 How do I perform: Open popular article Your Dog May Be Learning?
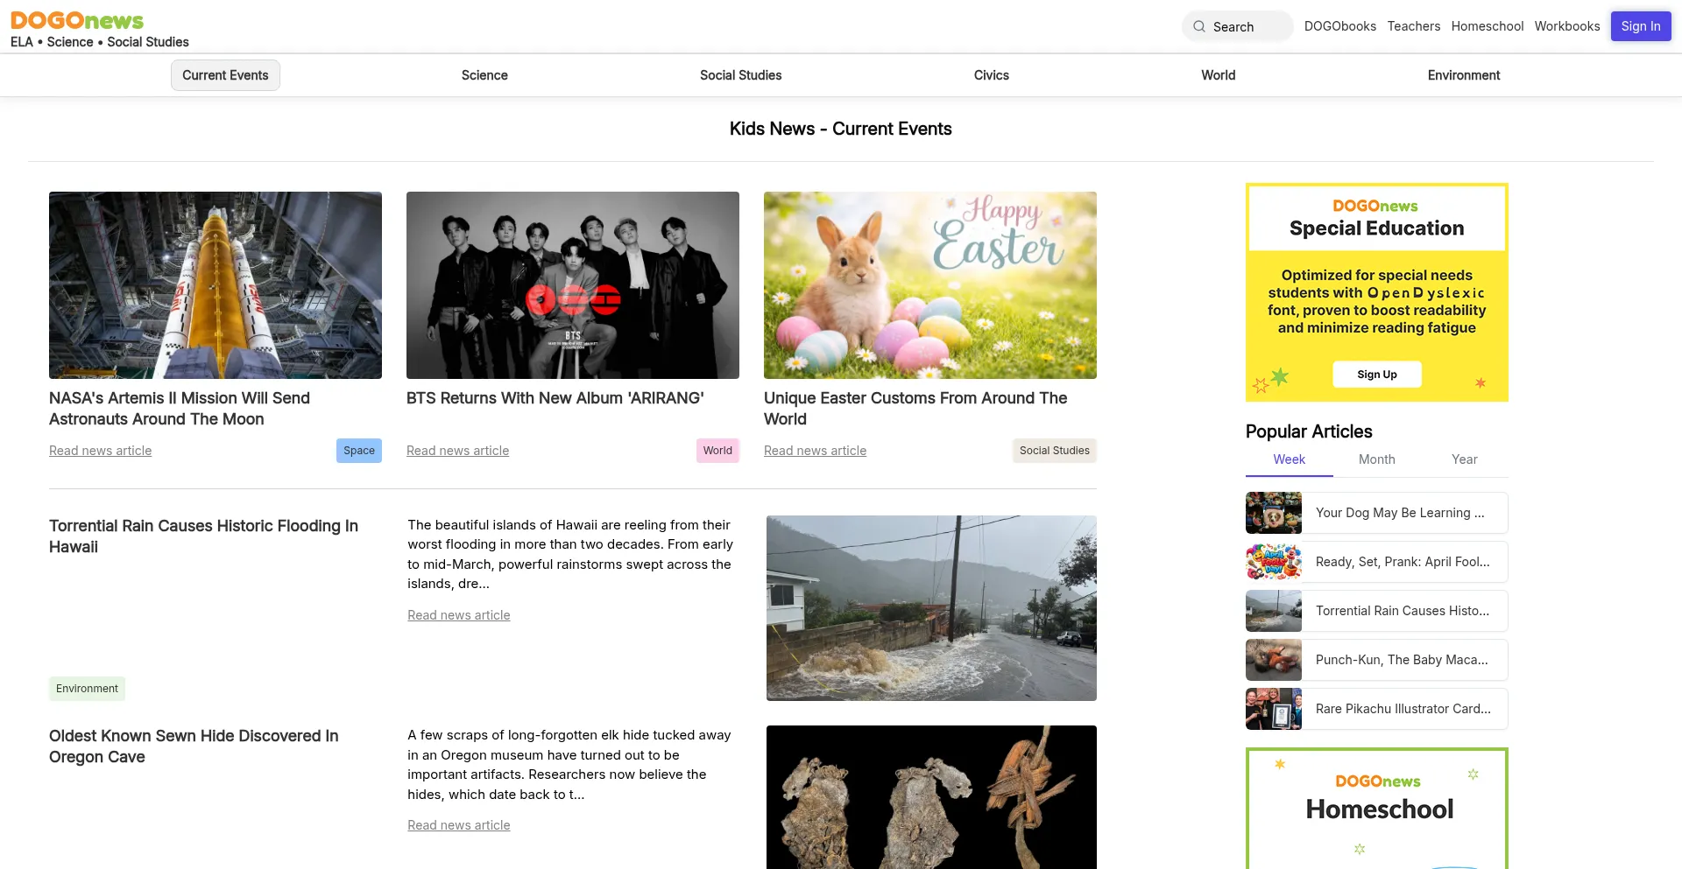tap(1400, 513)
